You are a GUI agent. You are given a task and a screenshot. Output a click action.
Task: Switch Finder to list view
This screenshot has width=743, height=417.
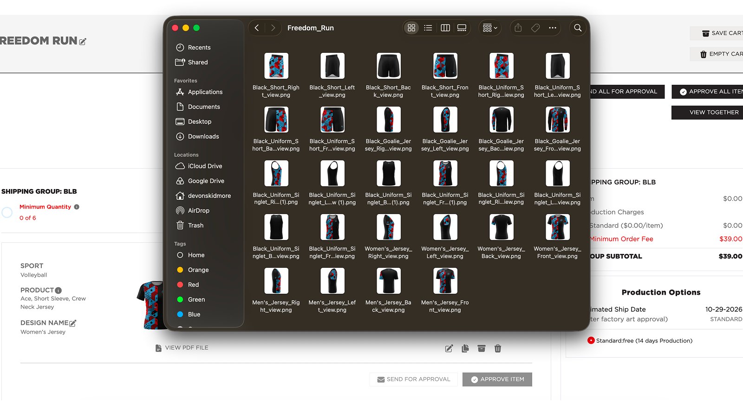point(428,28)
